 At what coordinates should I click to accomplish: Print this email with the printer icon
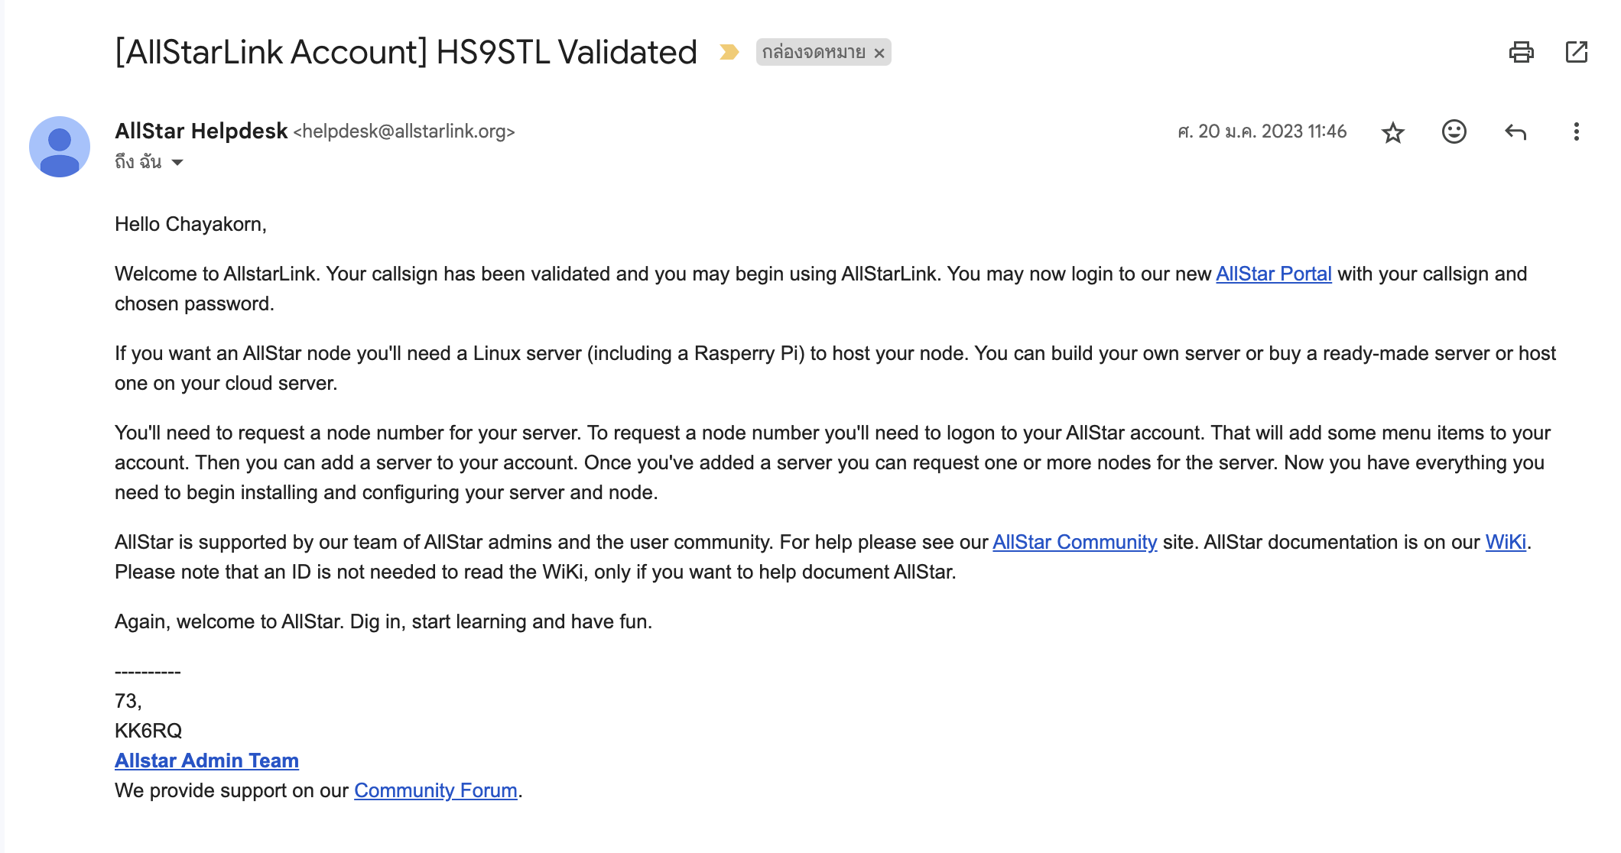pyautogui.click(x=1521, y=52)
